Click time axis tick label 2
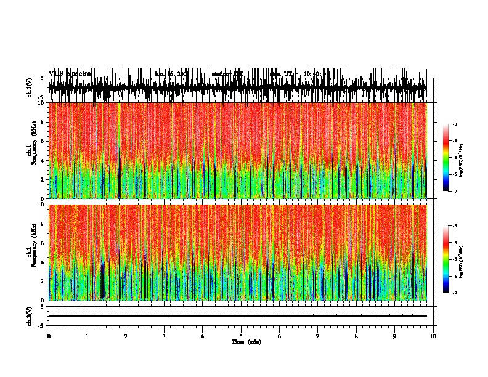The image size is (488, 377). pos(126,336)
